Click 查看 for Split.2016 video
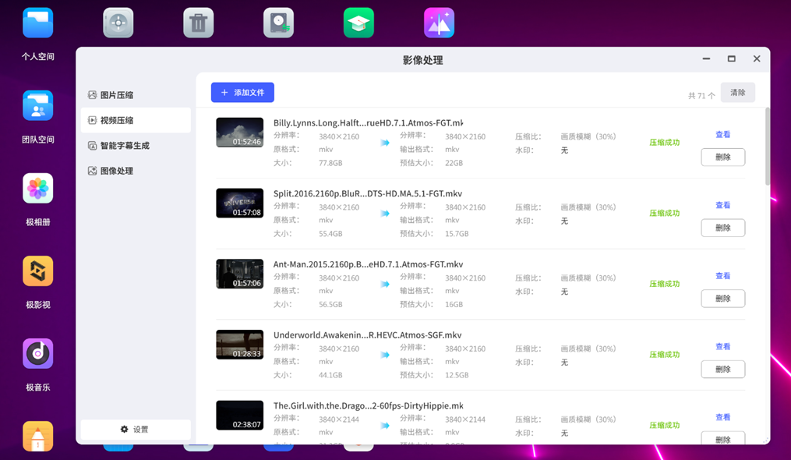 (723, 205)
